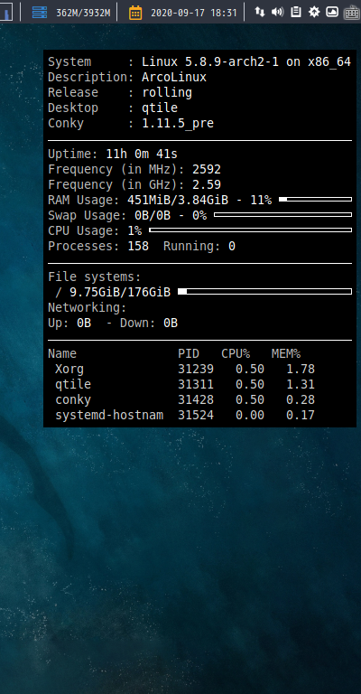361x694 pixels.
Task: Click the keyboard tray icon
Action: (x=352, y=12)
